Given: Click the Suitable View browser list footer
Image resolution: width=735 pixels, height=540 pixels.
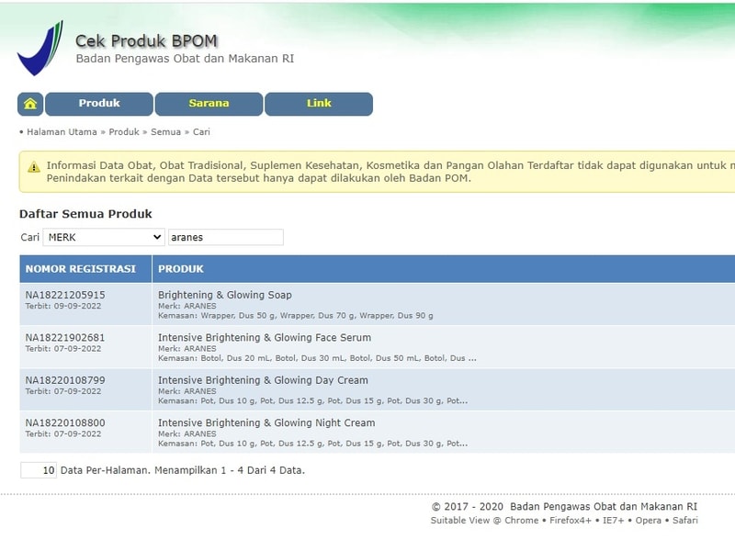Looking at the screenshot, I should coord(564,521).
